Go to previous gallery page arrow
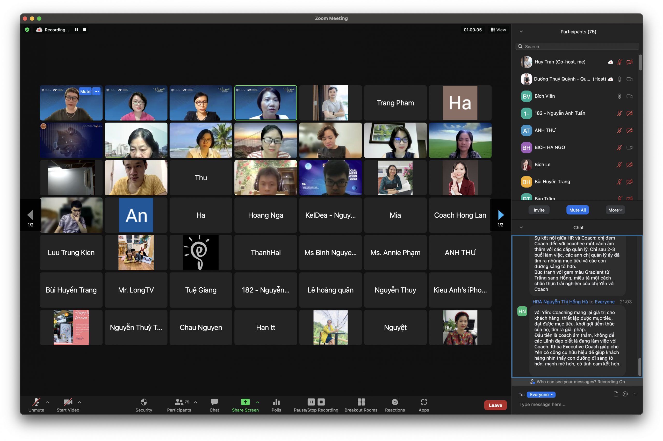This screenshot has height=441, width=663. 30,215
